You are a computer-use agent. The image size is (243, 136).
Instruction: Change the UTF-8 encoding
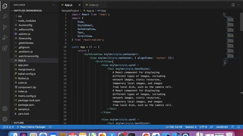point(203,127)
